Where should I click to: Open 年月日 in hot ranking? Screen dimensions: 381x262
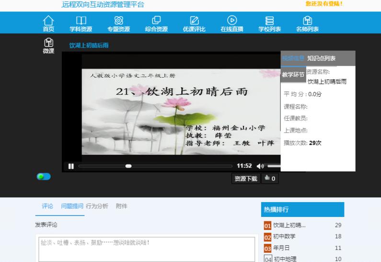281,248
